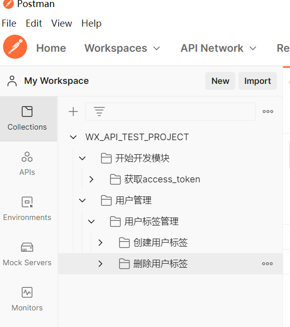Open the APIs sidebar section
The image size is (290, 327).
point(27,164)
